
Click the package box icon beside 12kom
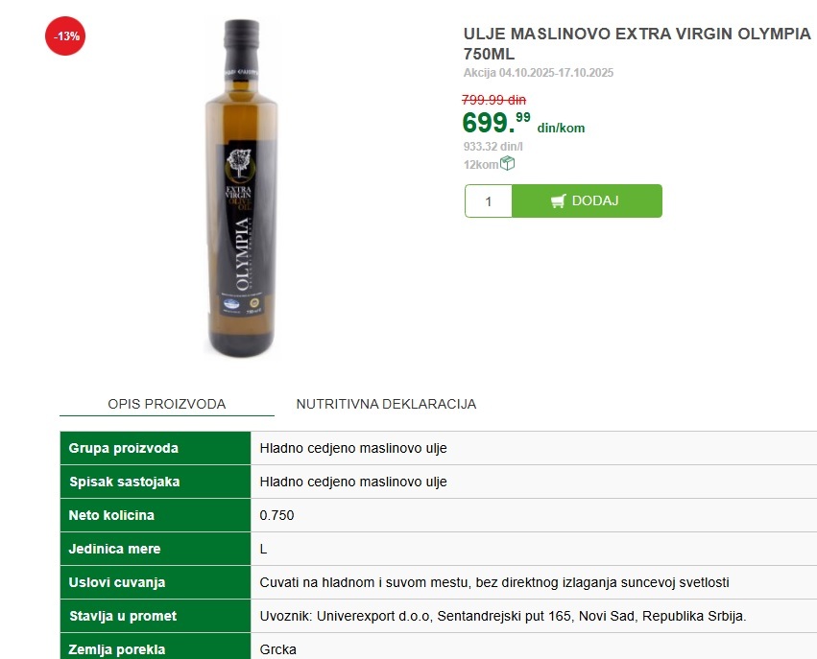pyautogui.click(x=507, y=163)
